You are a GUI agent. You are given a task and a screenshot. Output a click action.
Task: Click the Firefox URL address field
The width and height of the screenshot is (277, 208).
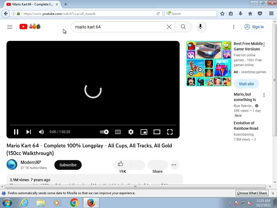88,14
